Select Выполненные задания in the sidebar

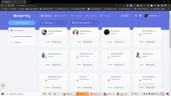(22, 36)
